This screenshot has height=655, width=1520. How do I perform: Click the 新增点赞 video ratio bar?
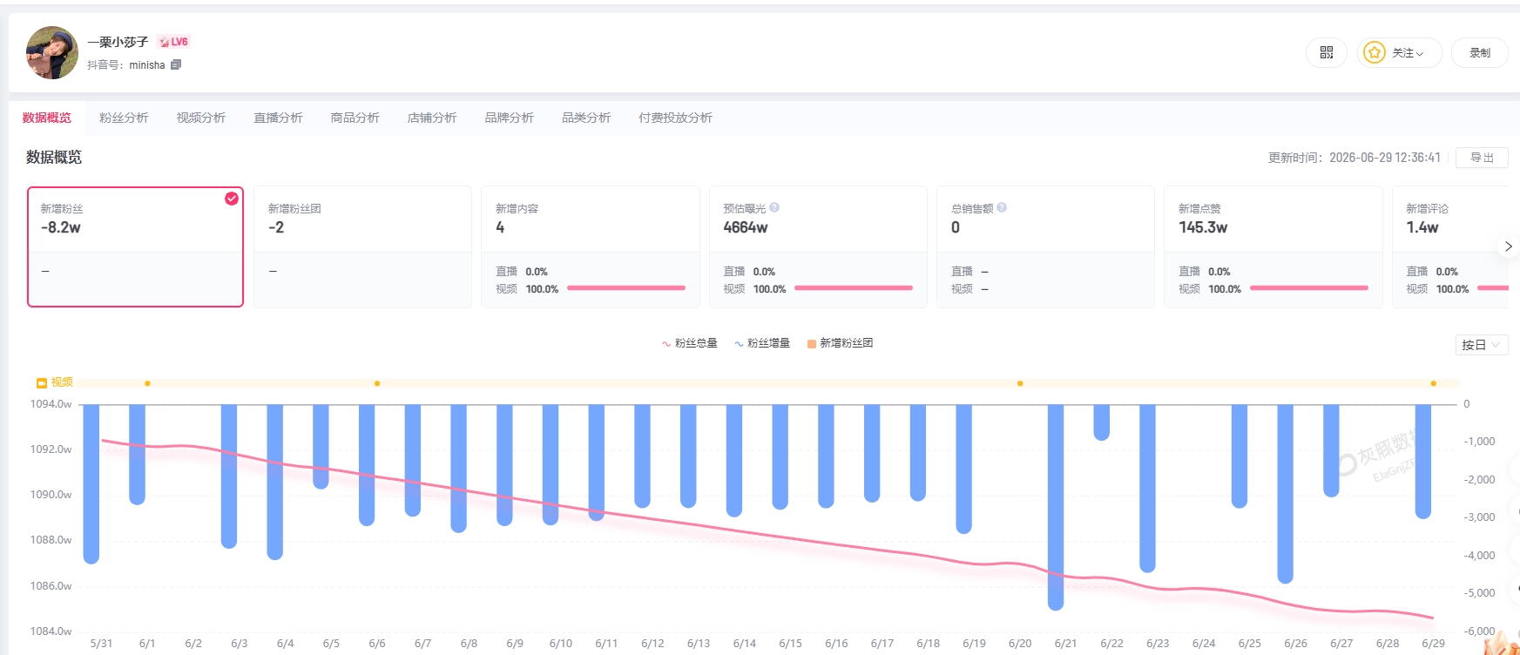pos(1309,288)
